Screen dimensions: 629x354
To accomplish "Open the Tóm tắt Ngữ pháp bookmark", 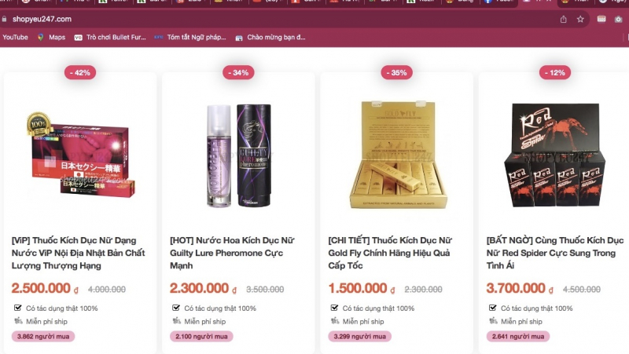I will 190,37.
